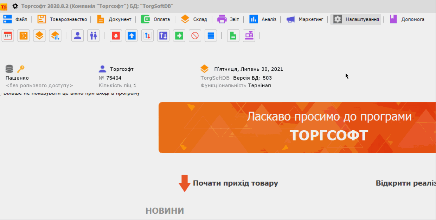The image size is (436, 220).
Task: Click the orange Торгсофт welcome banner
Action: [x=297, y=127]
